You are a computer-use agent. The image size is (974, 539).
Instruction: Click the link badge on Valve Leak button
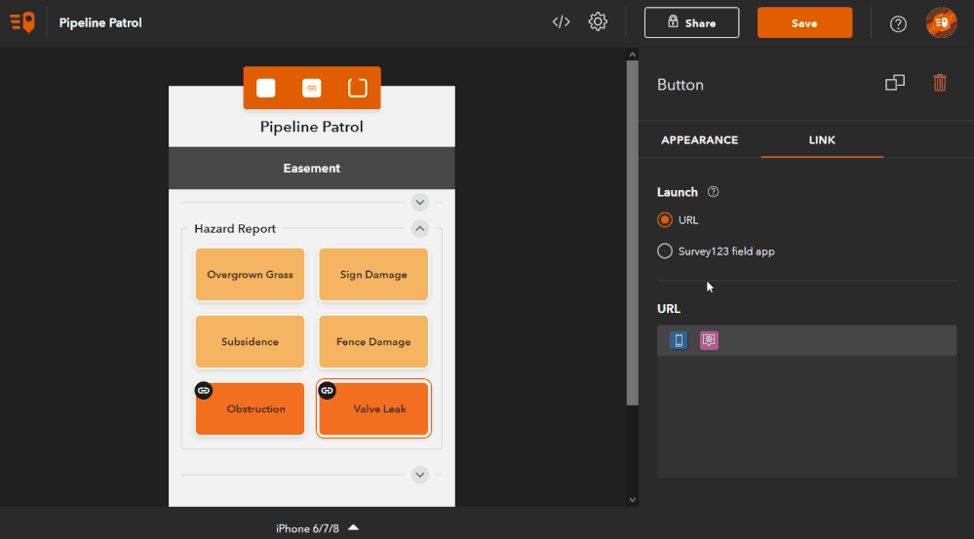coord(328,391)
